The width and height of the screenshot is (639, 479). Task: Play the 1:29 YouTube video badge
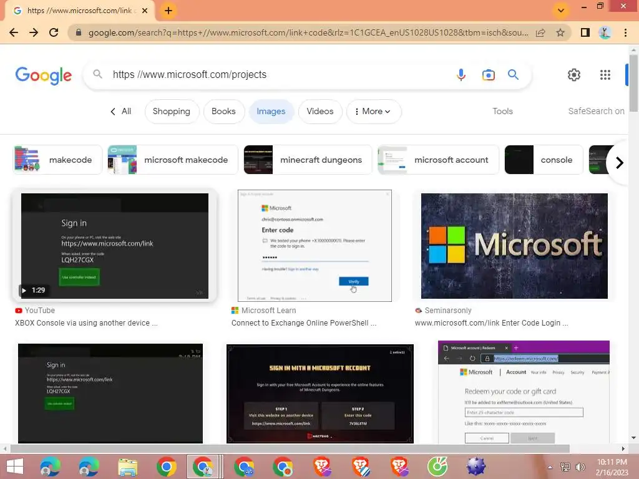pos(34,290)
